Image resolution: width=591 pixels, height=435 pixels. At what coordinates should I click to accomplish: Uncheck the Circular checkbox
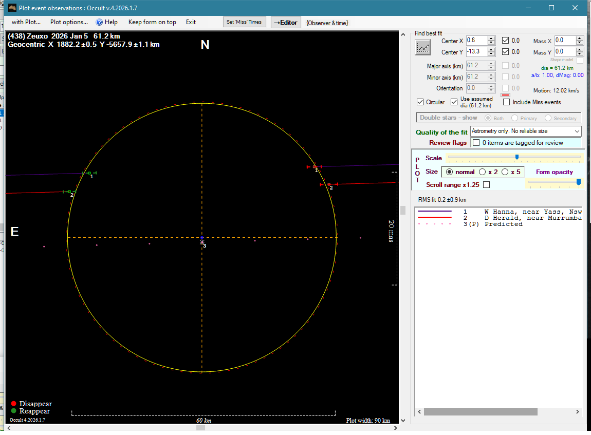click(x=420, y=102)
